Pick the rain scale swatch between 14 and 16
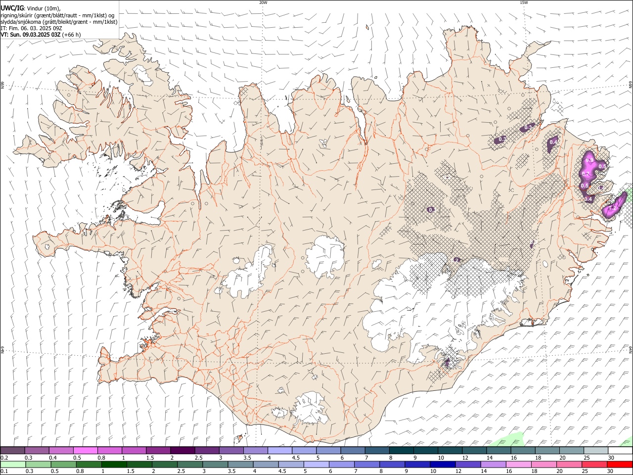Image resolution: width=633 pixels, height=475 pixels. (493, 464)
